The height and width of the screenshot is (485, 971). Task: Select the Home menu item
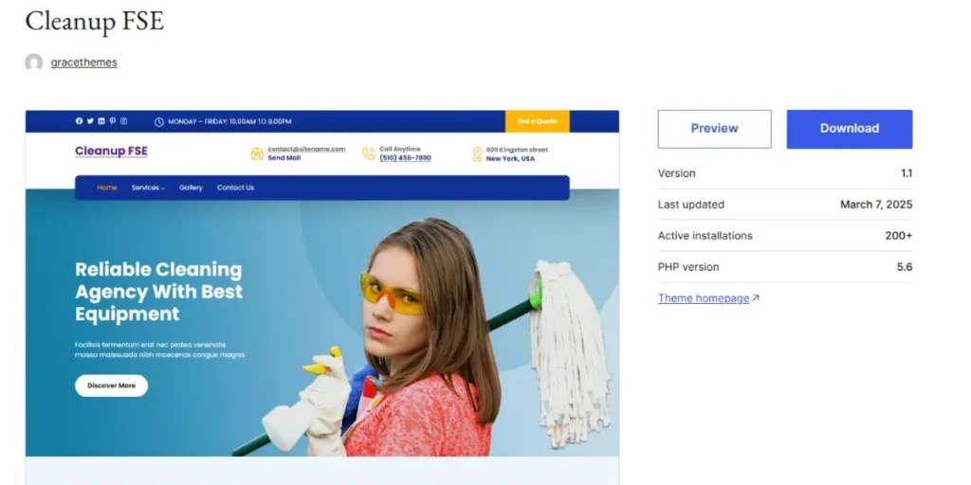(x=106, y=188)
